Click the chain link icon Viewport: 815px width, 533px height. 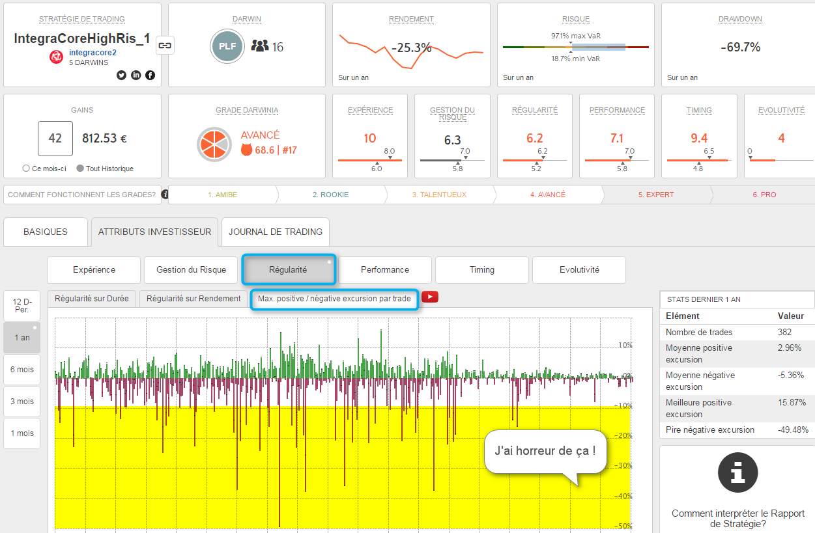pyautogui.click(x=165, y=46)
